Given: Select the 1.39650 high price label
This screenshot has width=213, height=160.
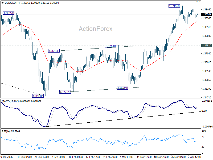Looking at the screenshot, I should (x=174, y=6).
